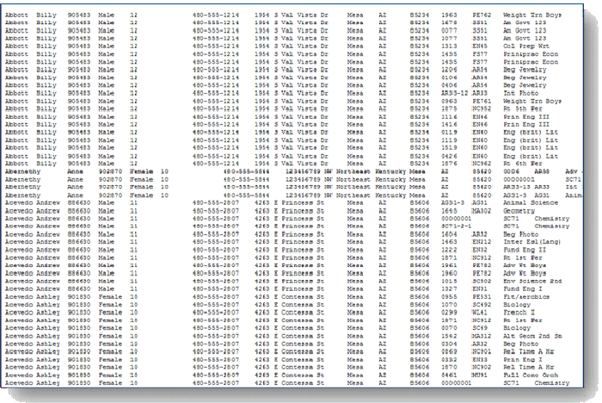Select the 'Geometry' course cell
602x403 pixels.
point(519,211)
